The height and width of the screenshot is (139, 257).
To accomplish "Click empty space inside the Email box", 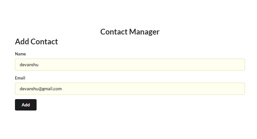I will [159, 89].
